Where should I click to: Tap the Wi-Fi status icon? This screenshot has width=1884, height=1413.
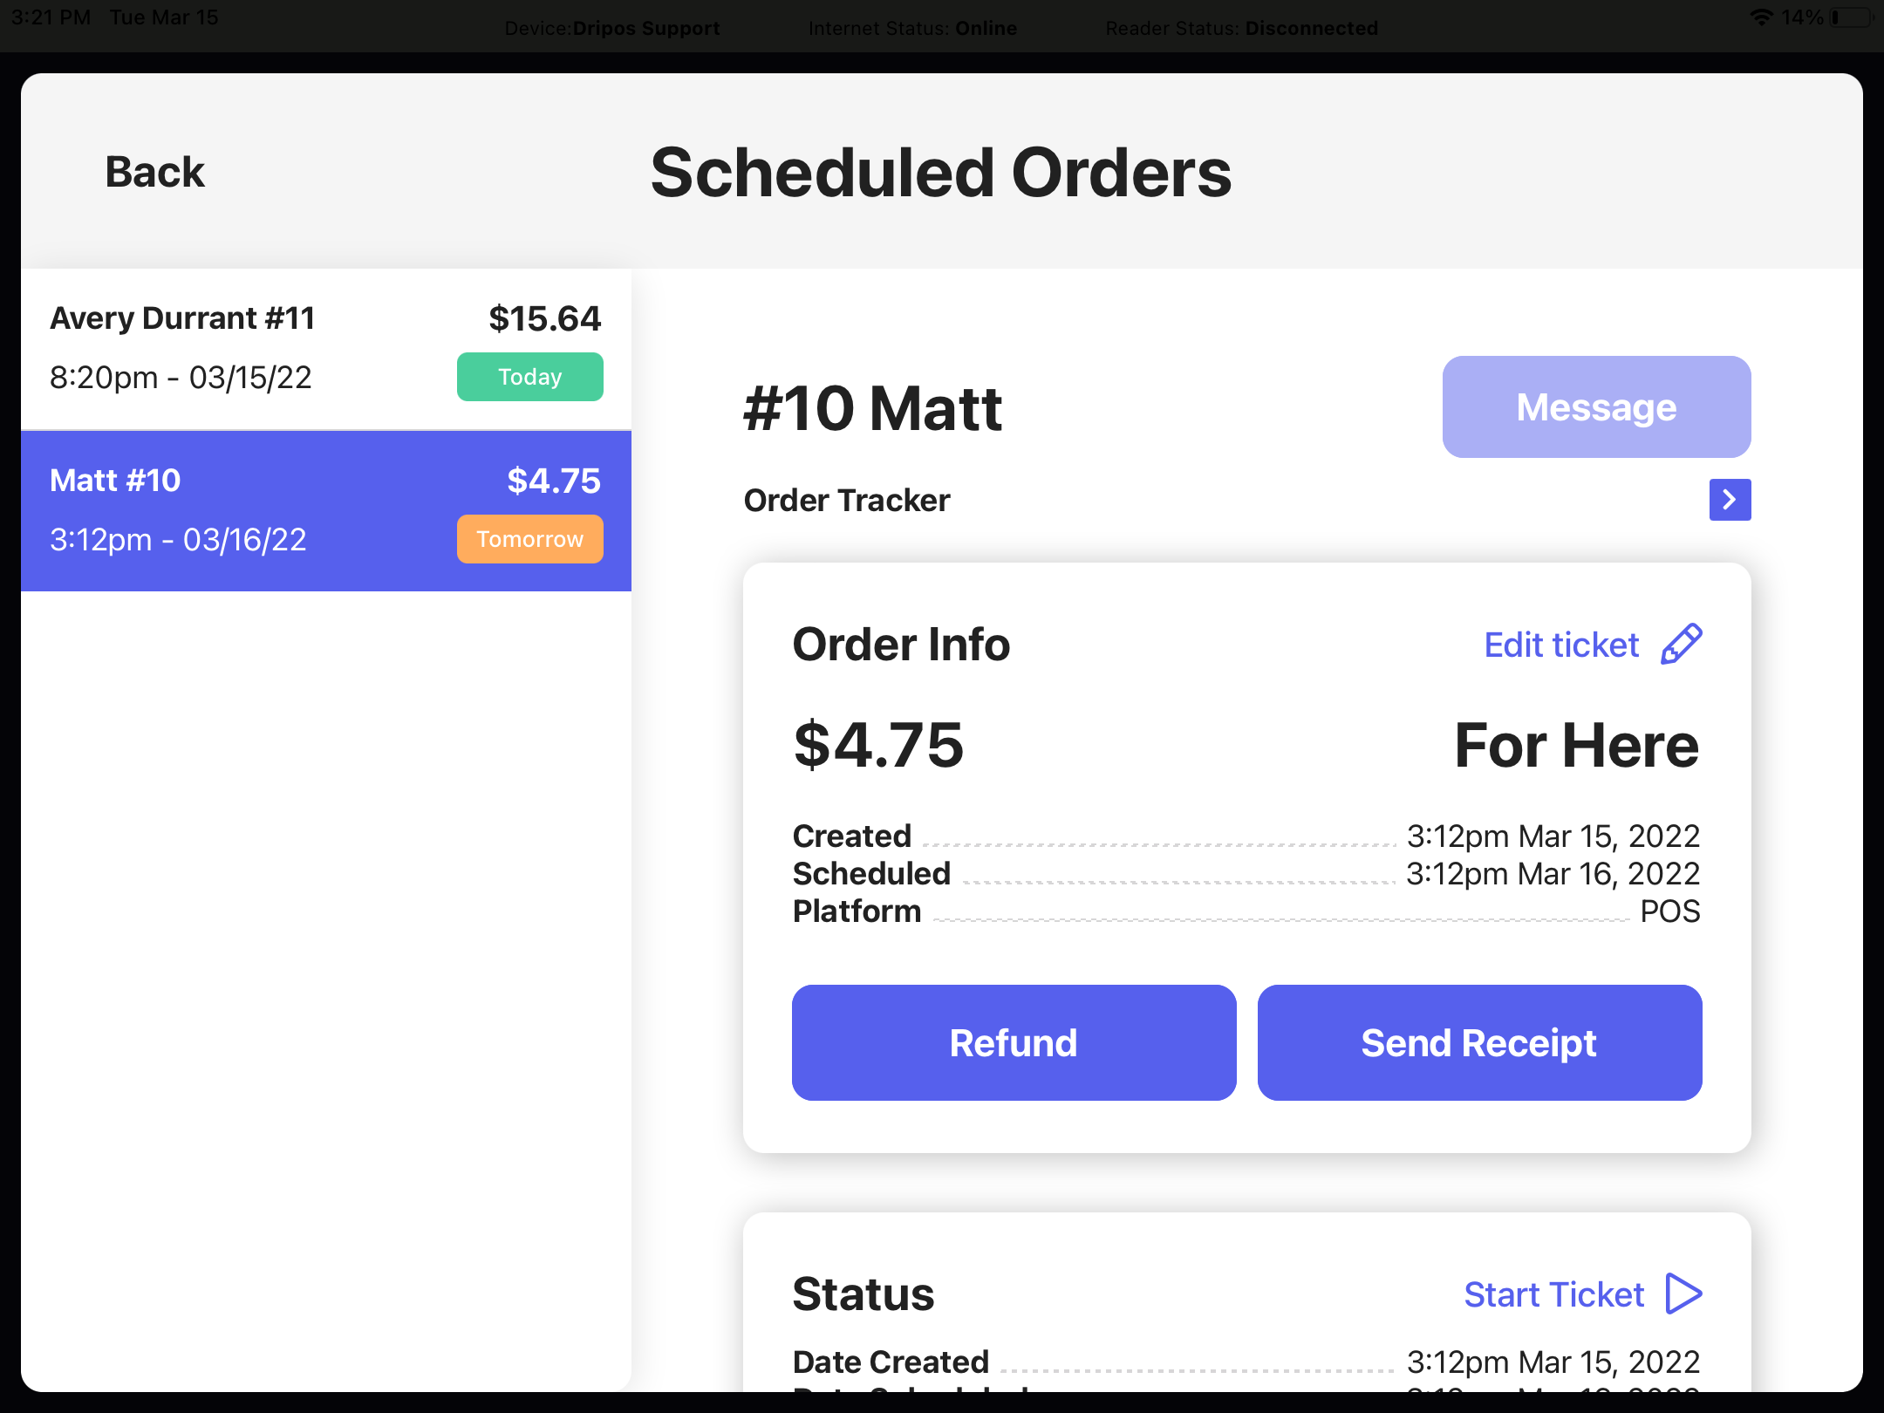(1761, 17)
